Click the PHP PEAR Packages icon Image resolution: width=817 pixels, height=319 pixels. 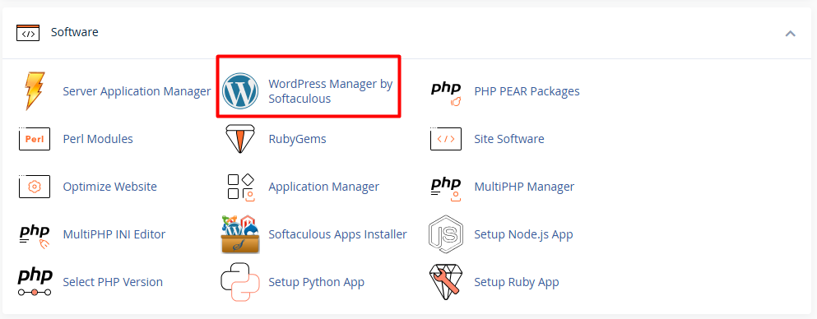tap(446, 94)
